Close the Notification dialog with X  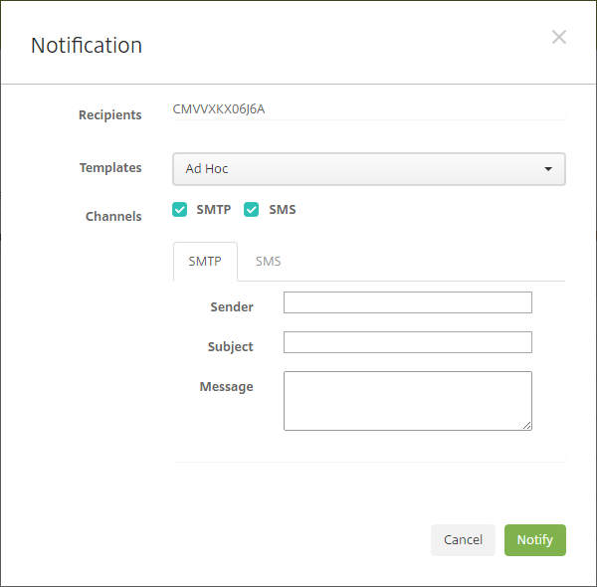(x=559, y=38)
